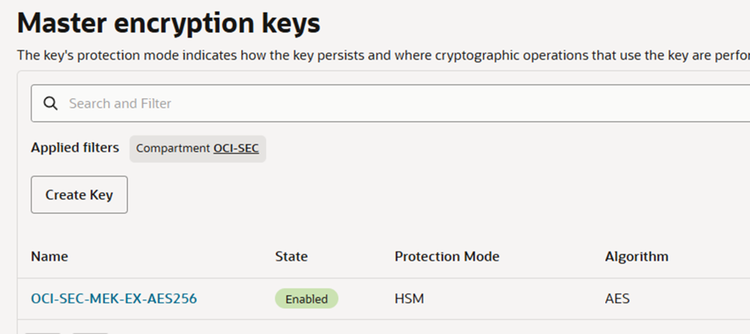Select the Compartment filter chip
The image size is (750, 334).
pos(197,149)
